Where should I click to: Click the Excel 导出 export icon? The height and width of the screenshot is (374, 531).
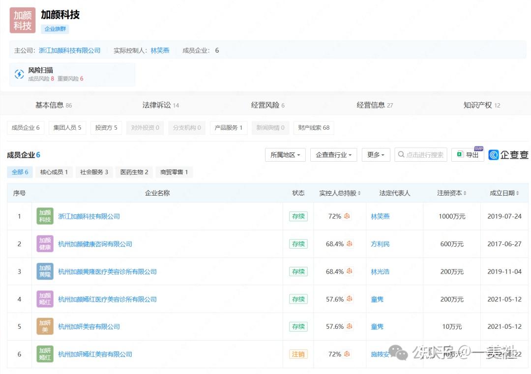[459, 154]
